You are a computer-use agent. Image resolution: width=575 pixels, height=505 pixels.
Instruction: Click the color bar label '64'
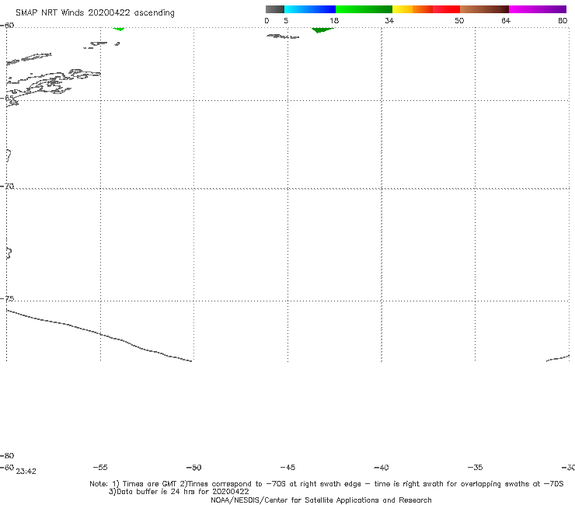[506, 20]
